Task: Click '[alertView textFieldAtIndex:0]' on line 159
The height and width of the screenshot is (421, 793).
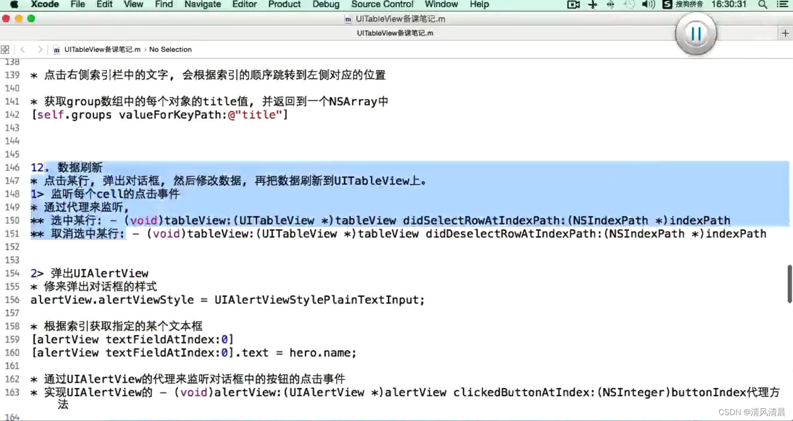Action: pos(133,340)
